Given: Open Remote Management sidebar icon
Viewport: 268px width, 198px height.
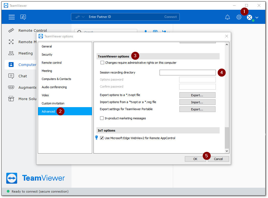Looking at the screenshot, I should (11, 42).
